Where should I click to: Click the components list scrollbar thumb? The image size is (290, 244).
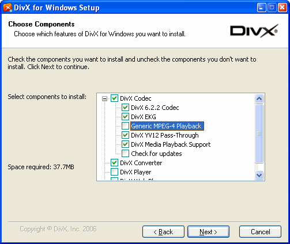[259, 134]
